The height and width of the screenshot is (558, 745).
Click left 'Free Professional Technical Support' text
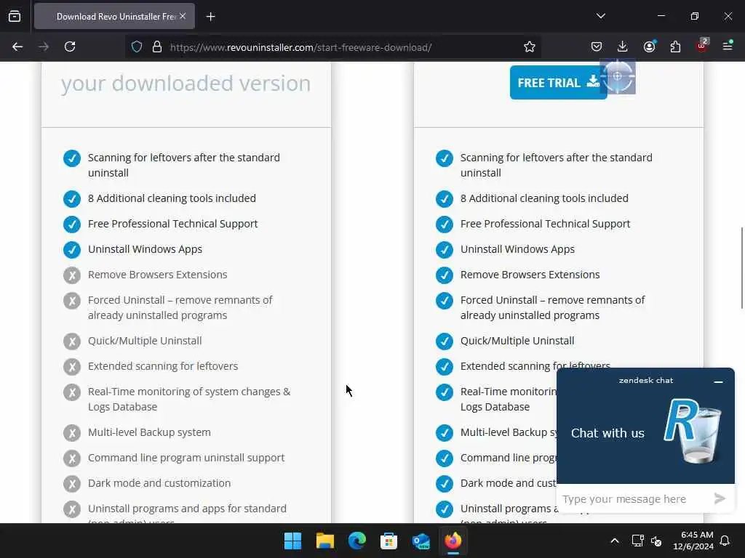point(172,224)
